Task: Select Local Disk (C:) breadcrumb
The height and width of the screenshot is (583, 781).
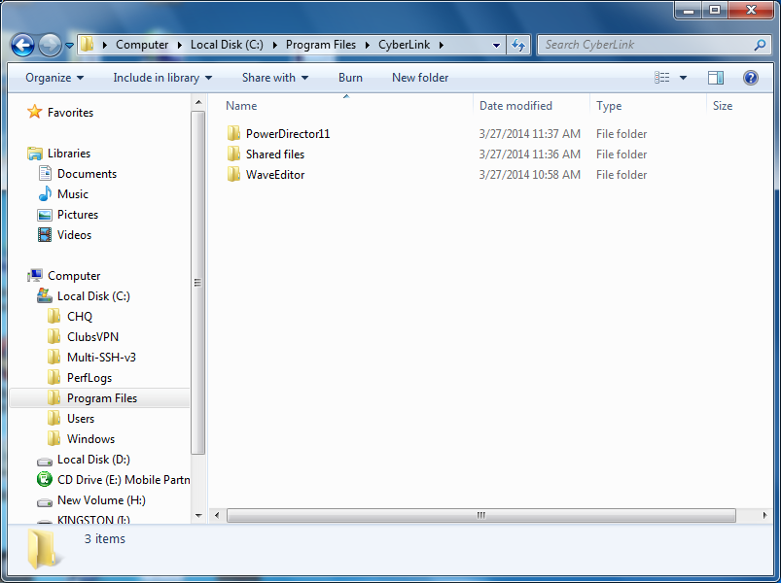Action: 227,45
